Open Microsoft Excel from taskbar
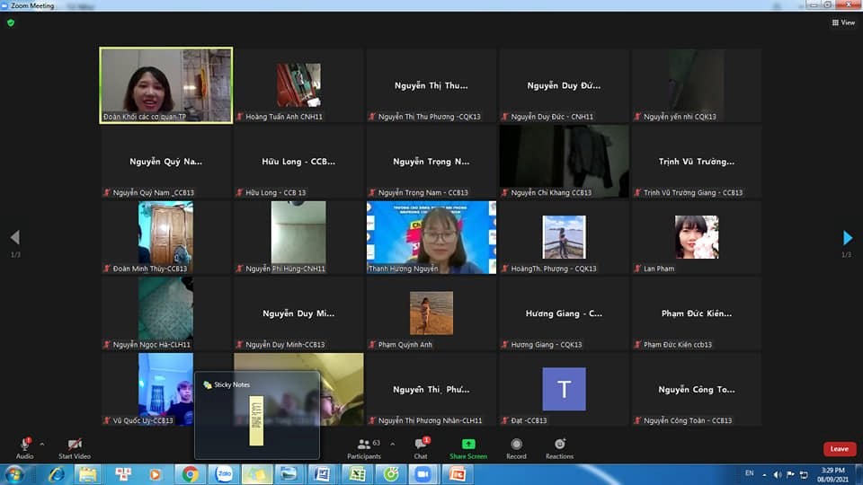Image resolution: width=863 pixels, height=485 pixels. click(357, 474)
